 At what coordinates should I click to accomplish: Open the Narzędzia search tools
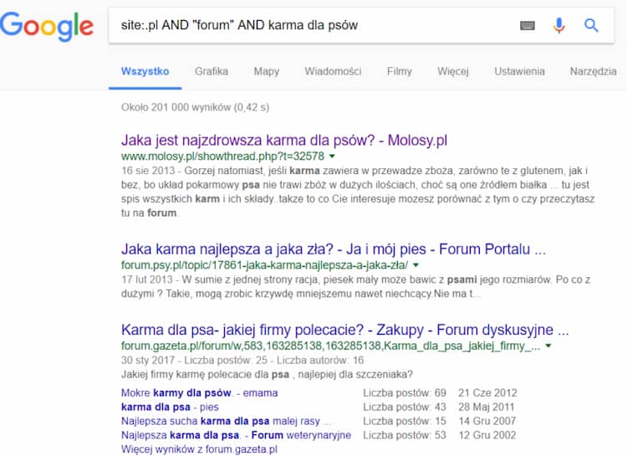point(594,72)
